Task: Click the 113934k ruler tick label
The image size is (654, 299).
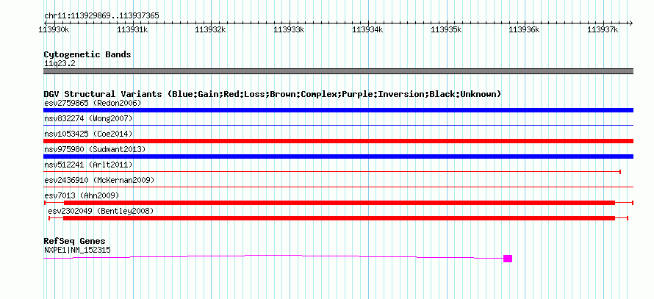Action: click(367, 29)
